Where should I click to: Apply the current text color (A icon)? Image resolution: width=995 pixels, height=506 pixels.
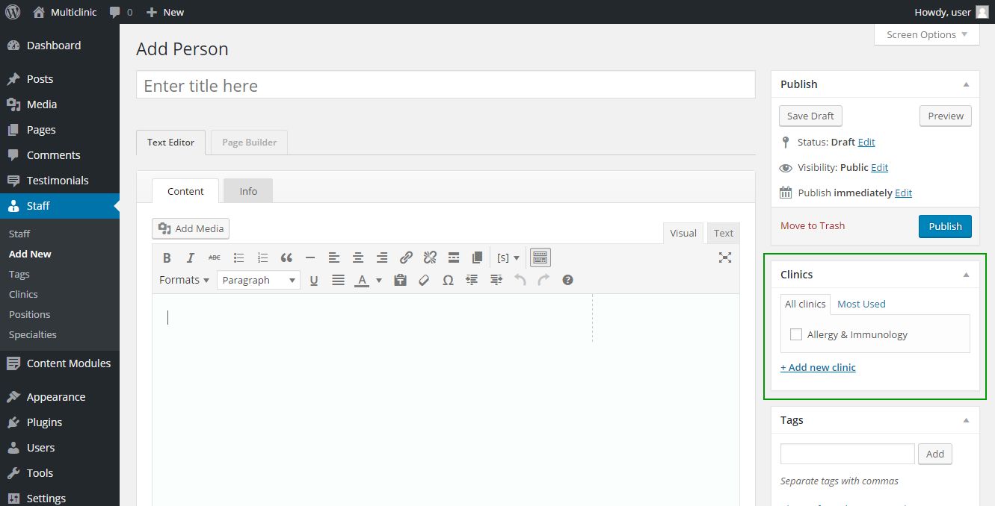click(x=362, y=280)
